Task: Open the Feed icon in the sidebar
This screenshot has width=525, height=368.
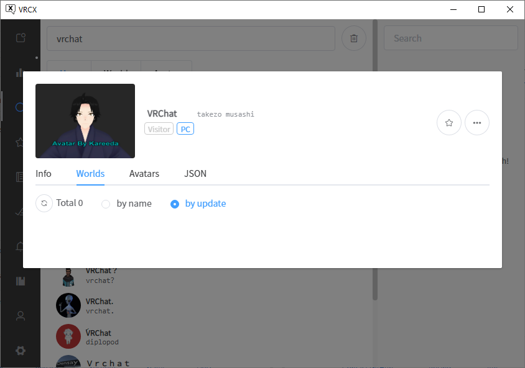Action: pyautogui.click(x=21, y=37)
